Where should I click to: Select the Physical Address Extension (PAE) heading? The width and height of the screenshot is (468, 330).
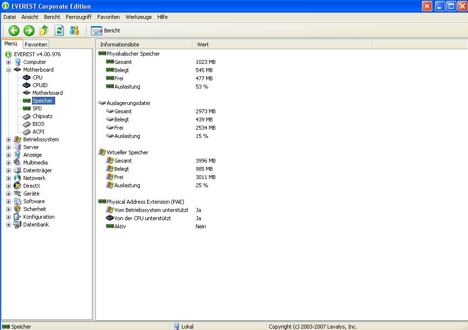(x=145, y=202)
